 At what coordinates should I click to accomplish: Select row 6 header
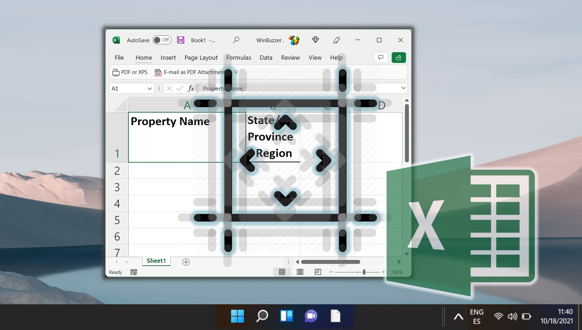tap(117, 236)
